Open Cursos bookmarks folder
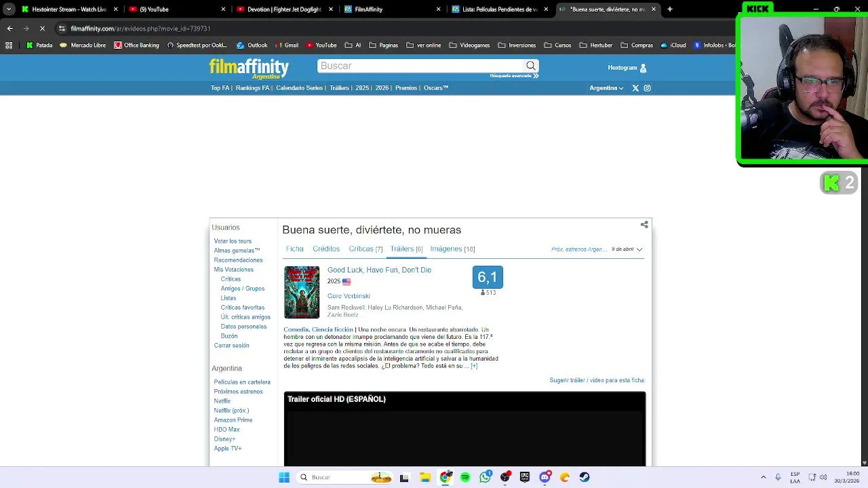Screen dimensions: 868x488 point(557,45)
